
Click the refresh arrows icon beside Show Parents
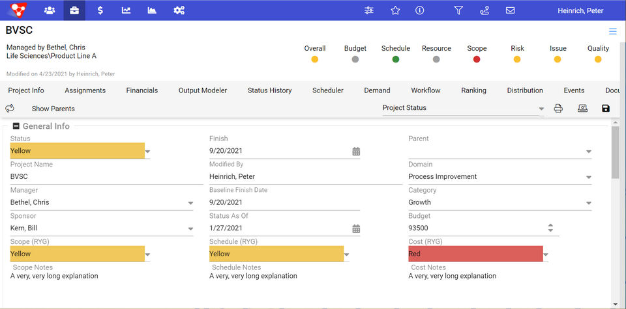10,109
